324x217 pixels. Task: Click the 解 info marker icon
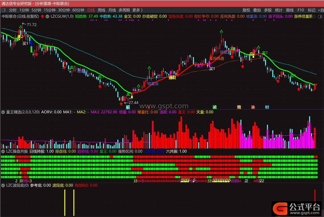tap(128, 107)
